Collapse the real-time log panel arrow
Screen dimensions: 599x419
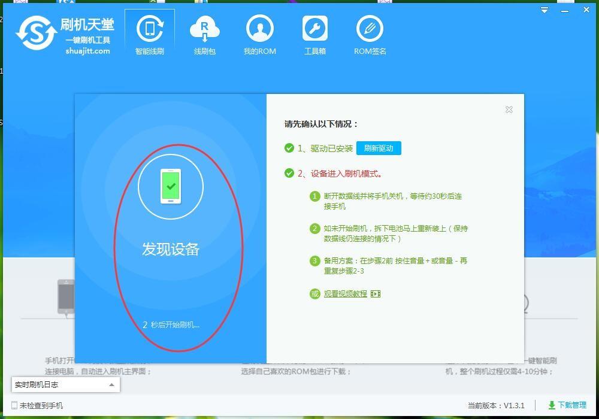110,385
